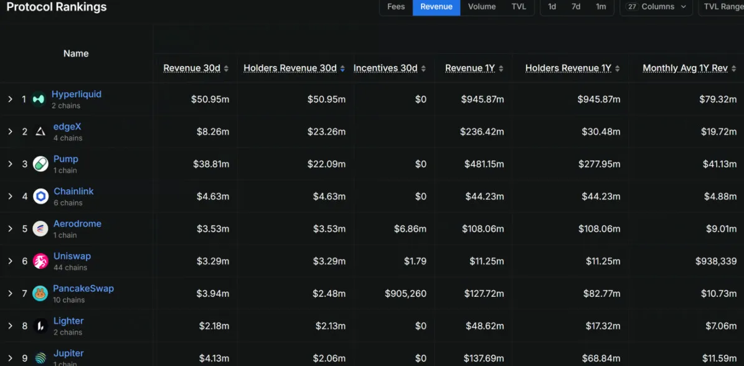The image size is (744, 366).
Task: Click the Revenue 1Y sort arrows
Action: [x=501, y=68]
